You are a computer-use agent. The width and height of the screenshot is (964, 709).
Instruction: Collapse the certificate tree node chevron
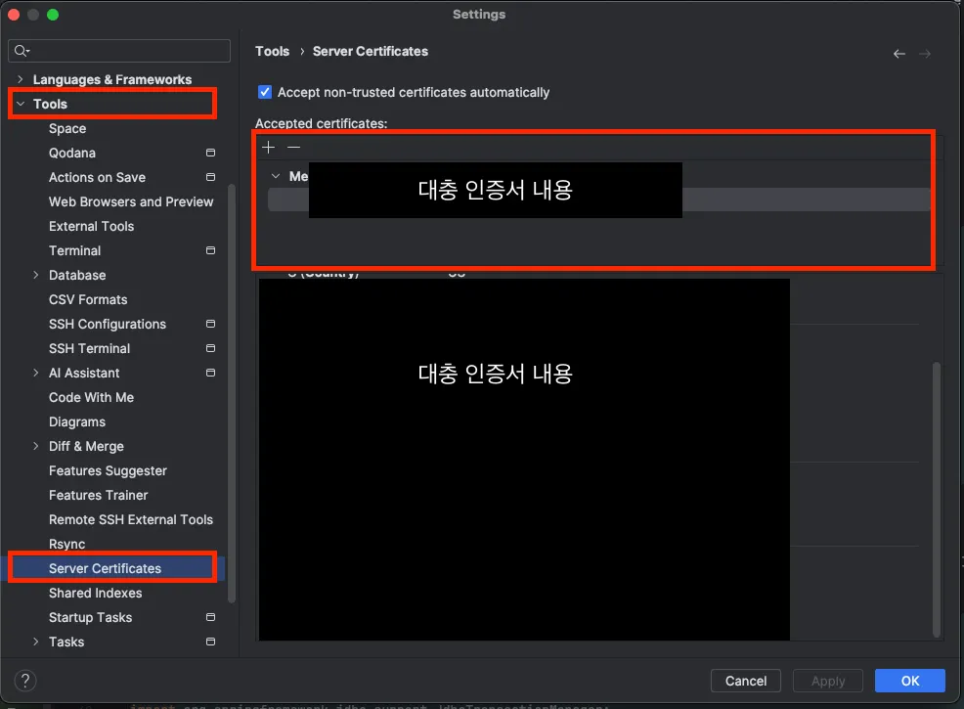pos(276,176)
